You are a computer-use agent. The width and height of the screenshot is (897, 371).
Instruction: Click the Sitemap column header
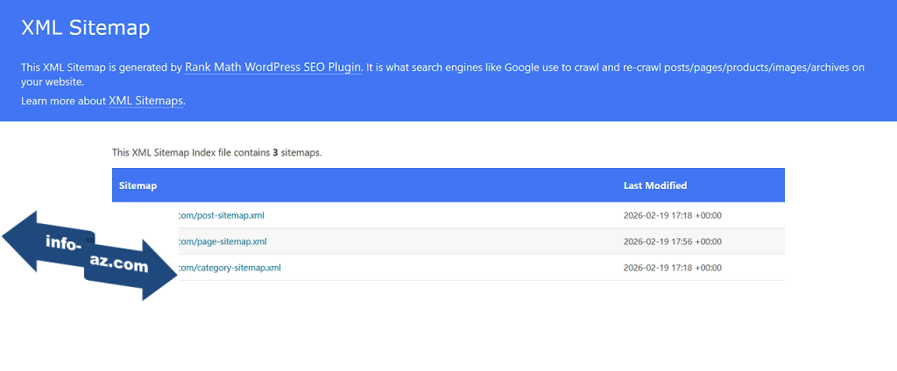coord(138,185)
